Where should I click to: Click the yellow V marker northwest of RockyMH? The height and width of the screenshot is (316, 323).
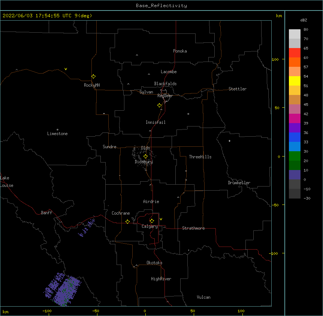click(x=66, y=69)
